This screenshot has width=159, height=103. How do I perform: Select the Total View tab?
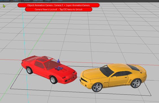click(x=38, y=1)
